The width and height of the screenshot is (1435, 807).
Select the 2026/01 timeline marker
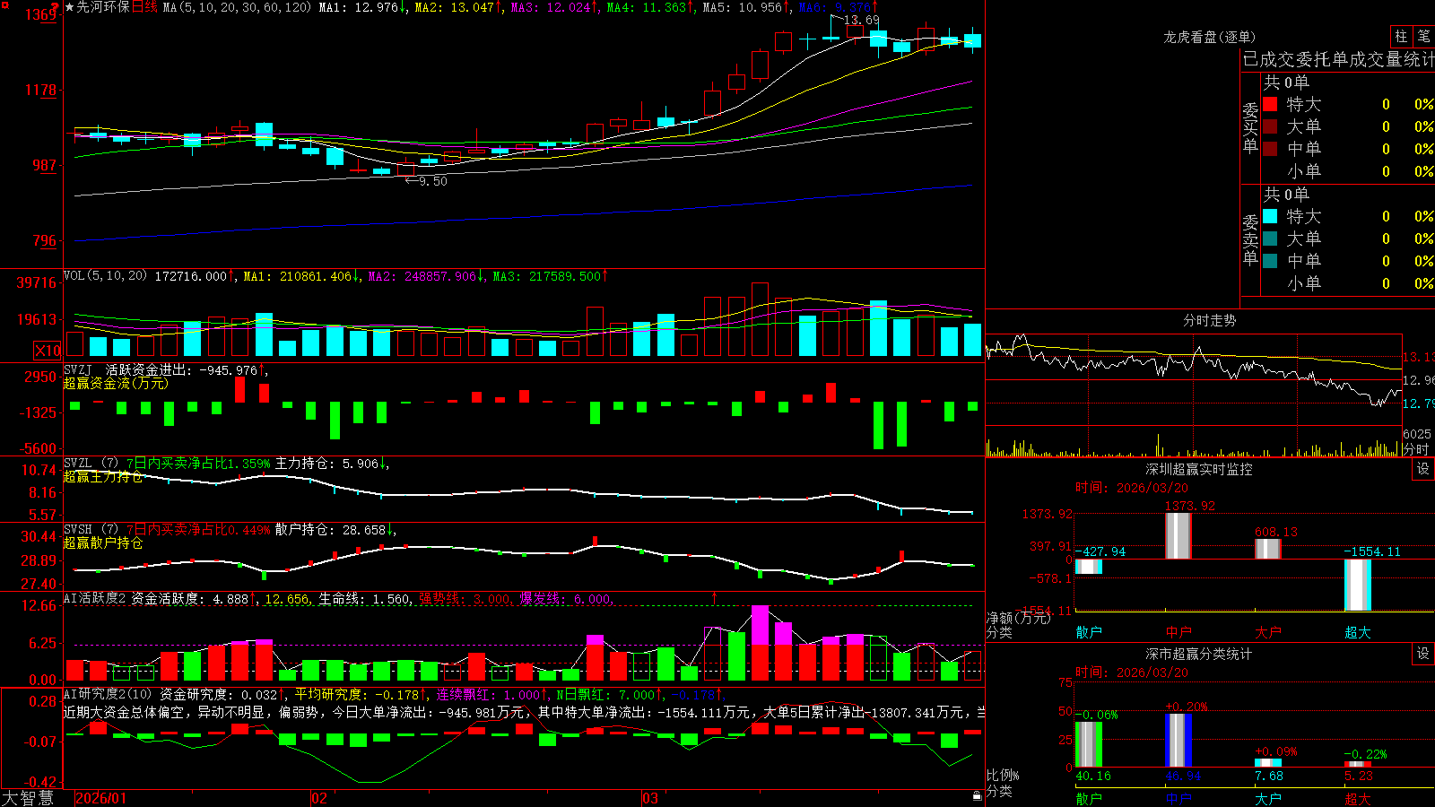[101, 798]
